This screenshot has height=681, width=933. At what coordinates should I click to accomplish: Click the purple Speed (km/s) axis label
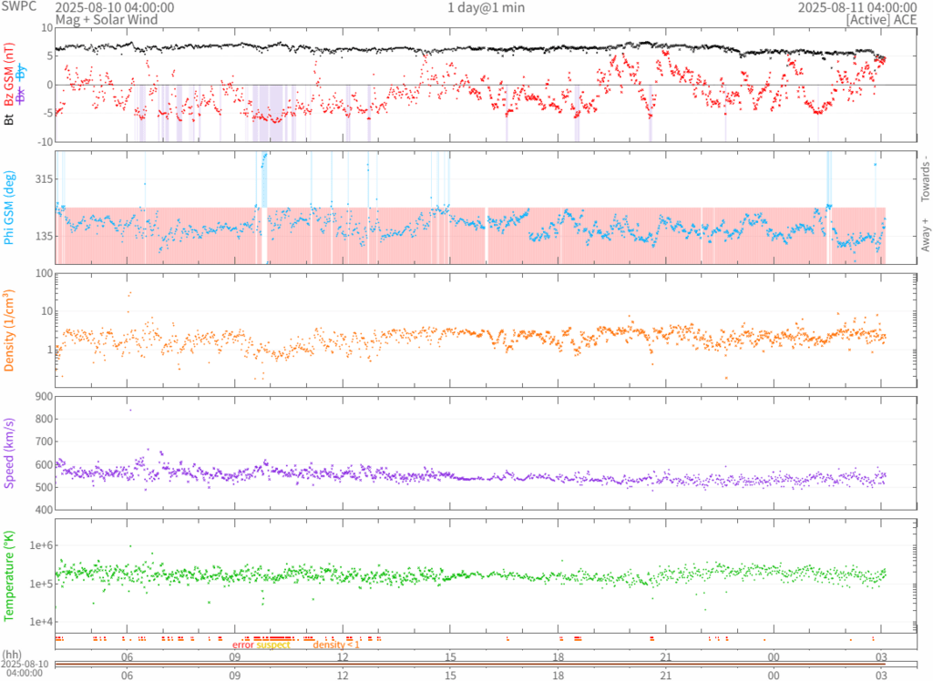pyautogui.click(x=9, y=453)
